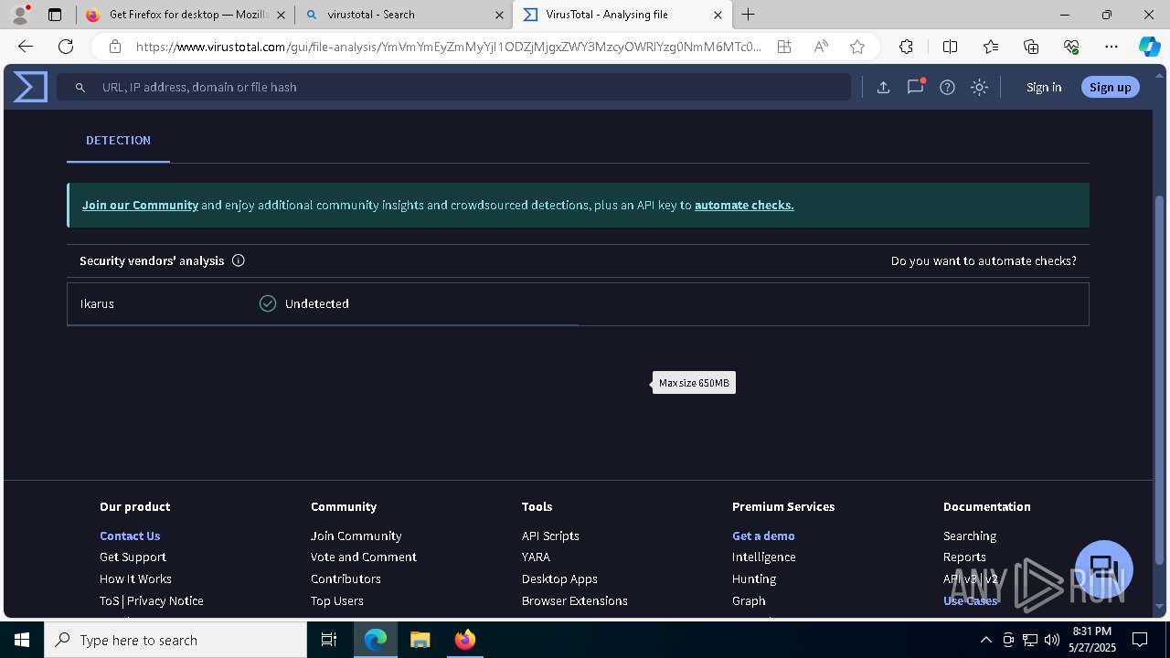The width and height of the screenshot is (1170, 658).
Task: Open Task View on taskbar
Action: 329,640
